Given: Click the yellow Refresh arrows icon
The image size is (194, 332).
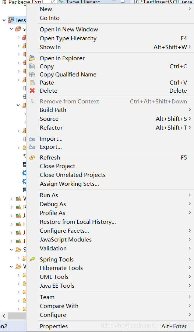Looking at the screenshot, I should [32, 158].
